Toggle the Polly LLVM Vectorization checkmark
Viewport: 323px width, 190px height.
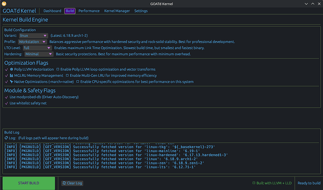point(6,69)
